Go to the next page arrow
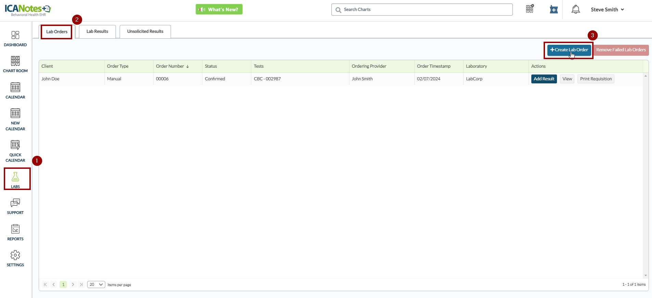Image resolution: width=652 pixels, height=298 pixels. 73,285
